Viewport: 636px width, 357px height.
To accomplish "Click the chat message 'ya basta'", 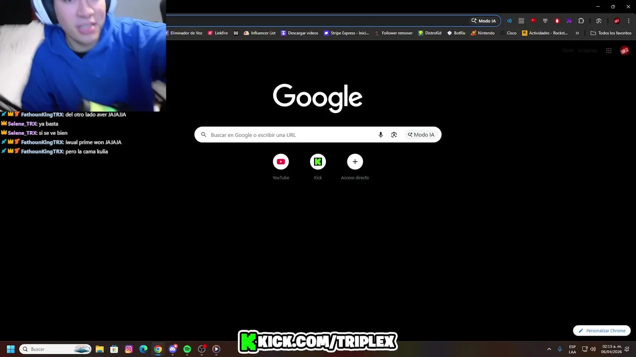I will pos(49,124).
